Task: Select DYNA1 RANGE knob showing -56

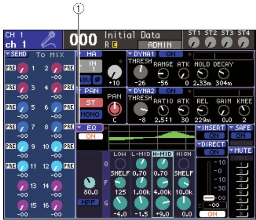Action: 163,73
